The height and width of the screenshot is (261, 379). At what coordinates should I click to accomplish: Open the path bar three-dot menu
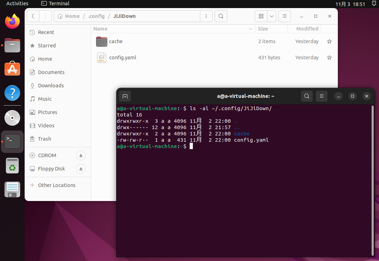coord(206,16)
